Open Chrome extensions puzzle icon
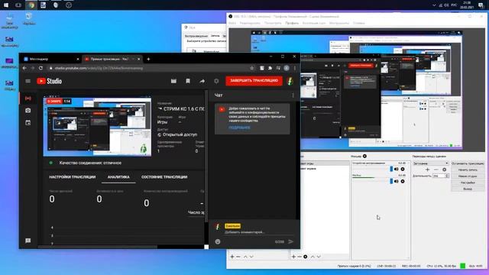The width and height of the screenshot is (489, 275). [270, 68]
